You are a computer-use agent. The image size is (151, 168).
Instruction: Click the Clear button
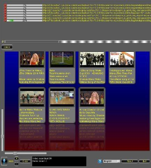[25, 161]
